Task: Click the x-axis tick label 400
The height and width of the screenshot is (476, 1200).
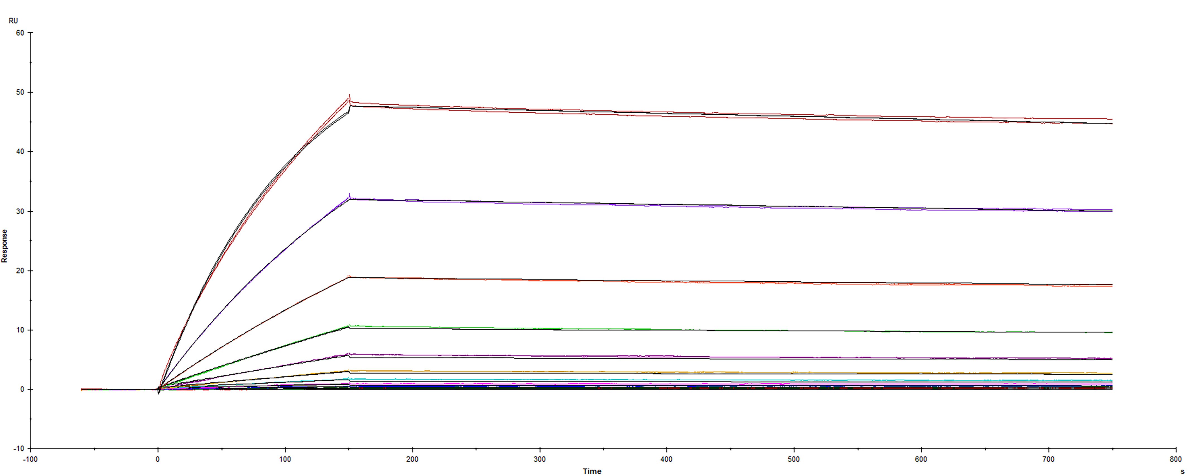Action: [667, 459]
